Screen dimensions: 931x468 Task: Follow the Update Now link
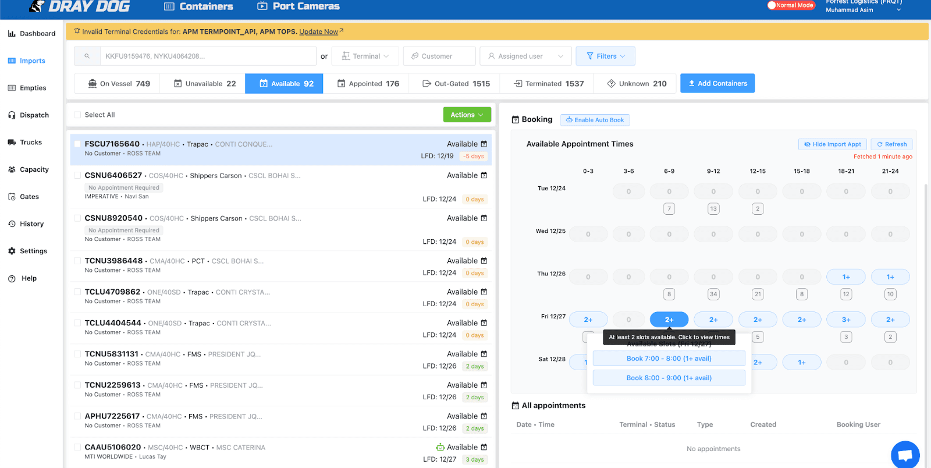tap(318, 32)
